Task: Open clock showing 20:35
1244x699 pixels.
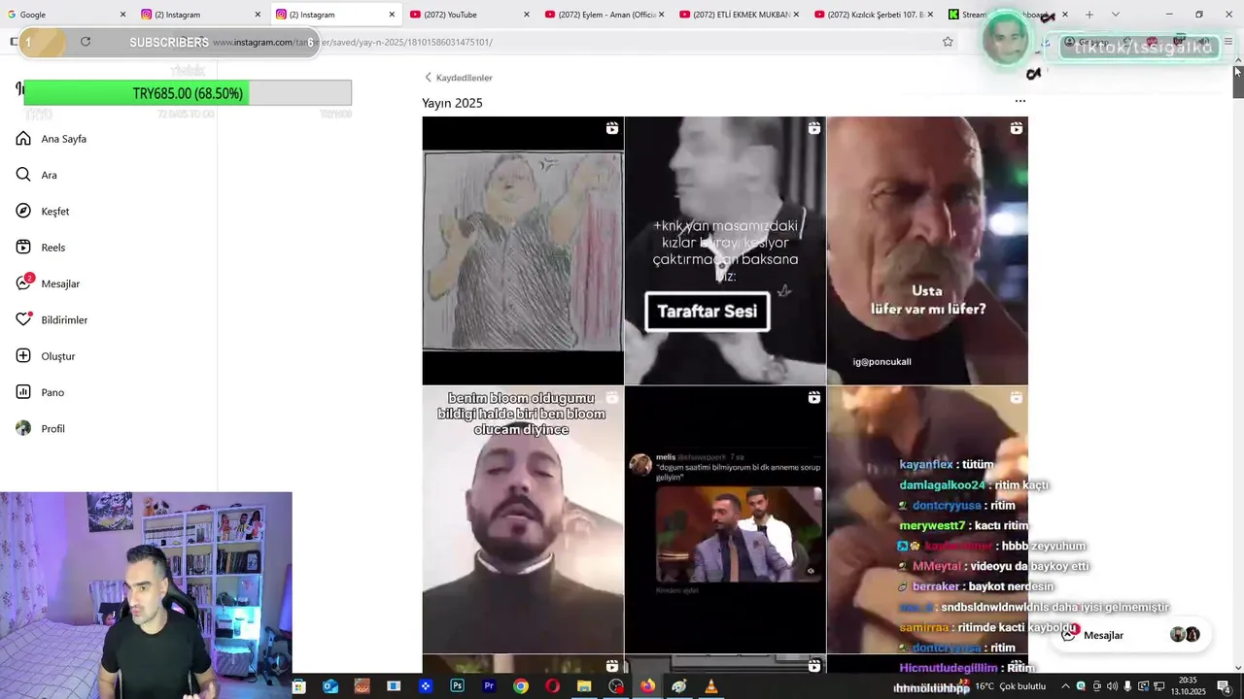Action: click(1188, 686)
